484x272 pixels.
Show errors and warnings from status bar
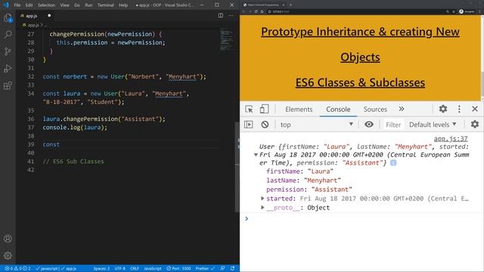tap(17, 268)
